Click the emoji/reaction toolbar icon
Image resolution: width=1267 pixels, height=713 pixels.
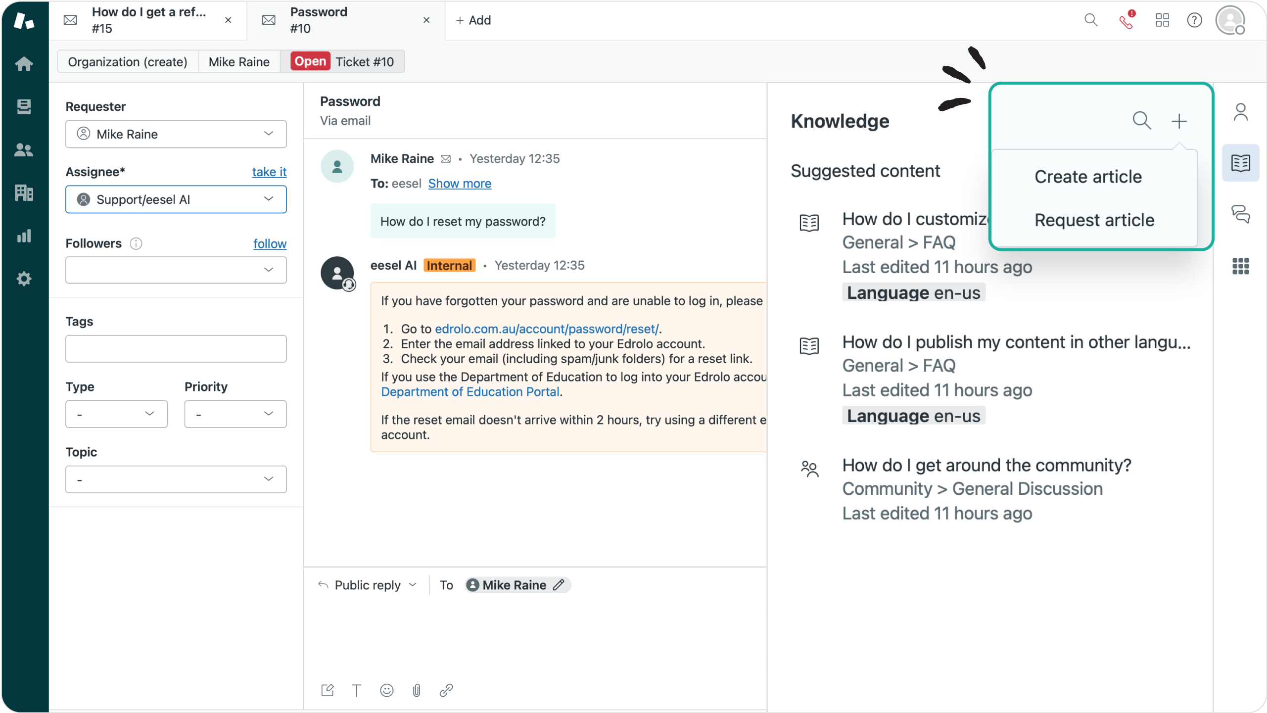(x=387, y=689)
